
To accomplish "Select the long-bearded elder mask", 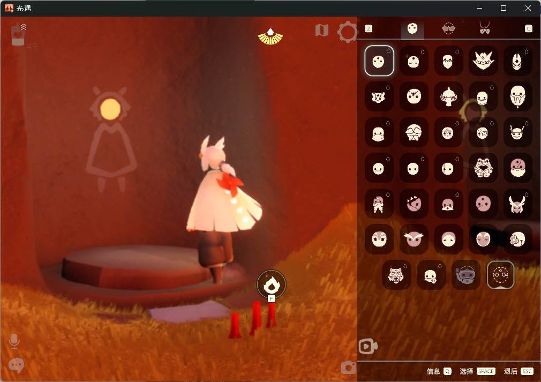I will click(x=517, y=96).
